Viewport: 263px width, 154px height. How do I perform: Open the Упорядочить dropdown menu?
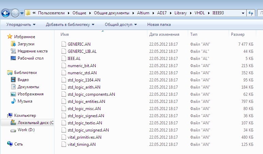coord(21,25)
